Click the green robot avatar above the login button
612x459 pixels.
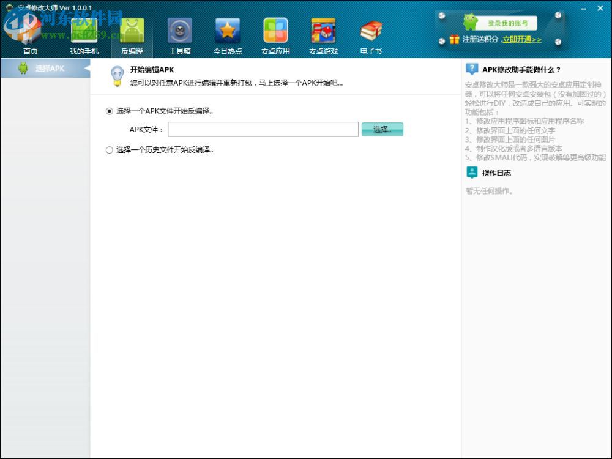coord(469,20)
